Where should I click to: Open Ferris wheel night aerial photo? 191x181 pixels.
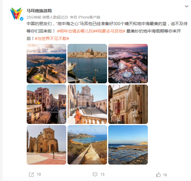128,64
